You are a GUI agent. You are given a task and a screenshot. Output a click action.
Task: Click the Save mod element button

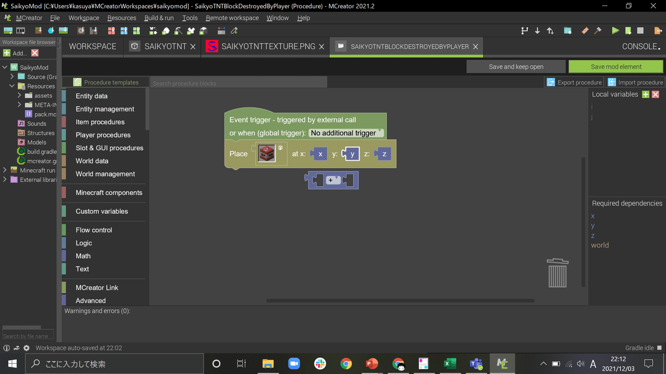615,66
